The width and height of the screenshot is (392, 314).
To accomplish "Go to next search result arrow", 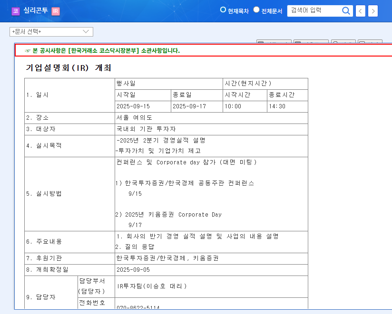I will 373,11.
